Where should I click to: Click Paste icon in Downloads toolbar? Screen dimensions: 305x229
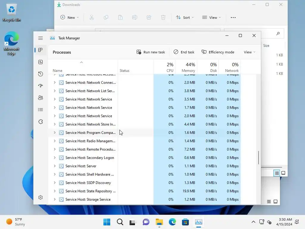click(120, 18)
